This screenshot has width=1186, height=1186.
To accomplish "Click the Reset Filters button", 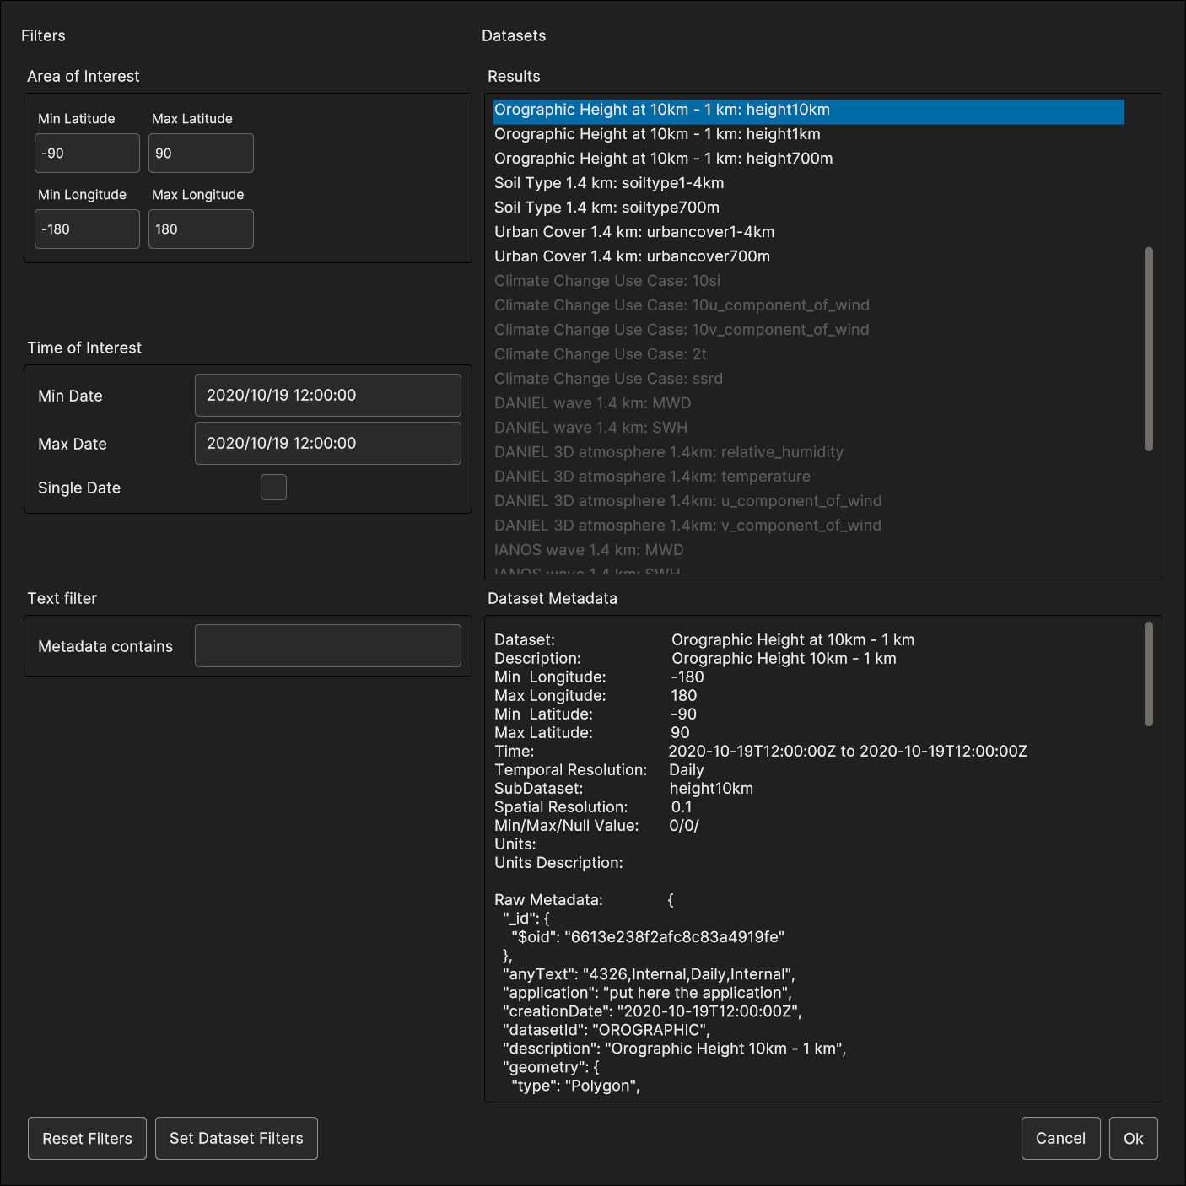I will pyautogui.click(x=87, y=1138).
